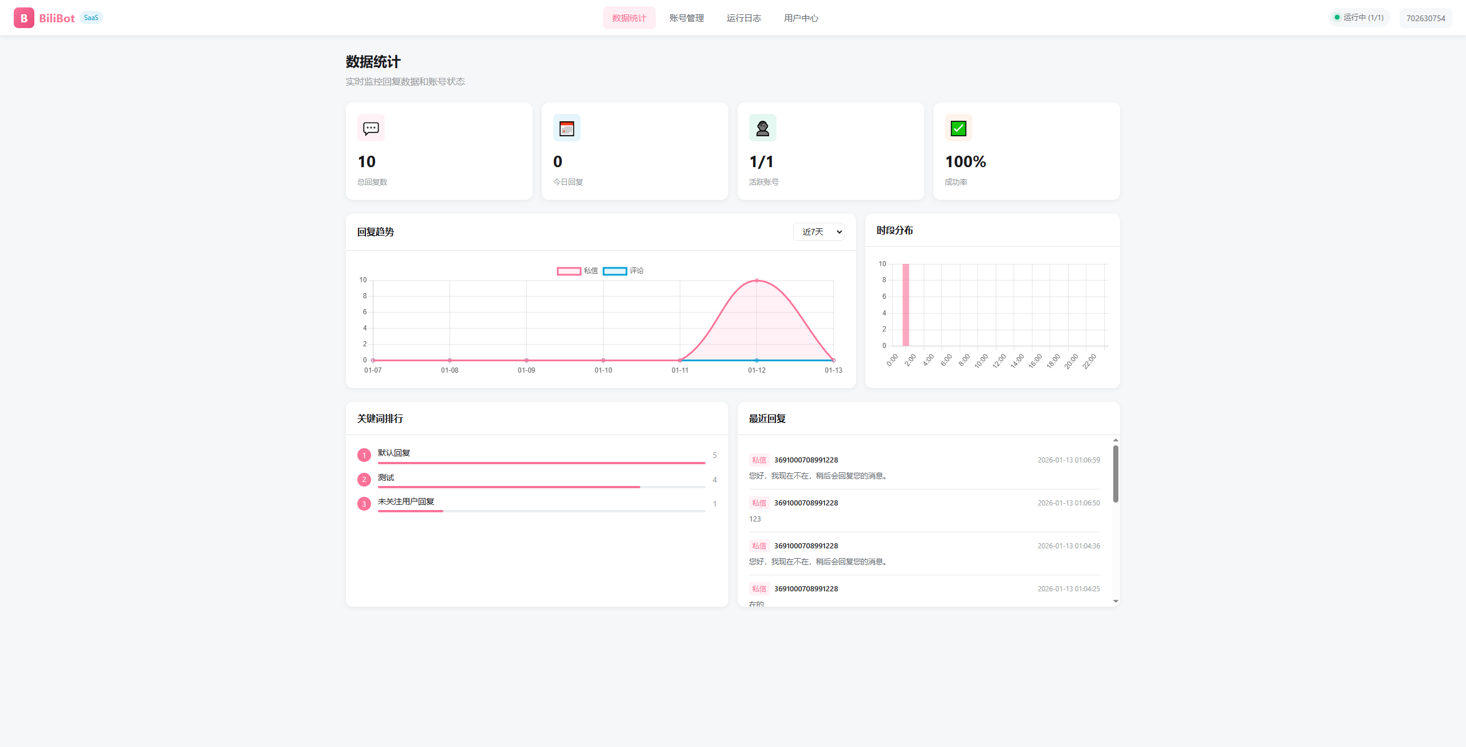Screen dimensions: 1466x747
Task: Click the recent replies scroll down arrow
Action: (1116, 601)
